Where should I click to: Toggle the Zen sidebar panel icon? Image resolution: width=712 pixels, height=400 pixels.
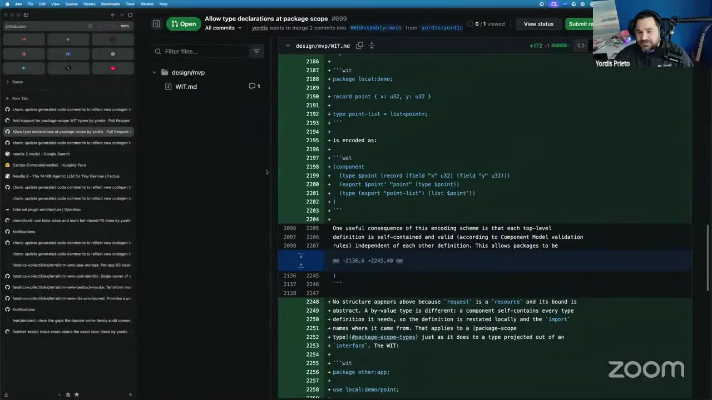26,15
